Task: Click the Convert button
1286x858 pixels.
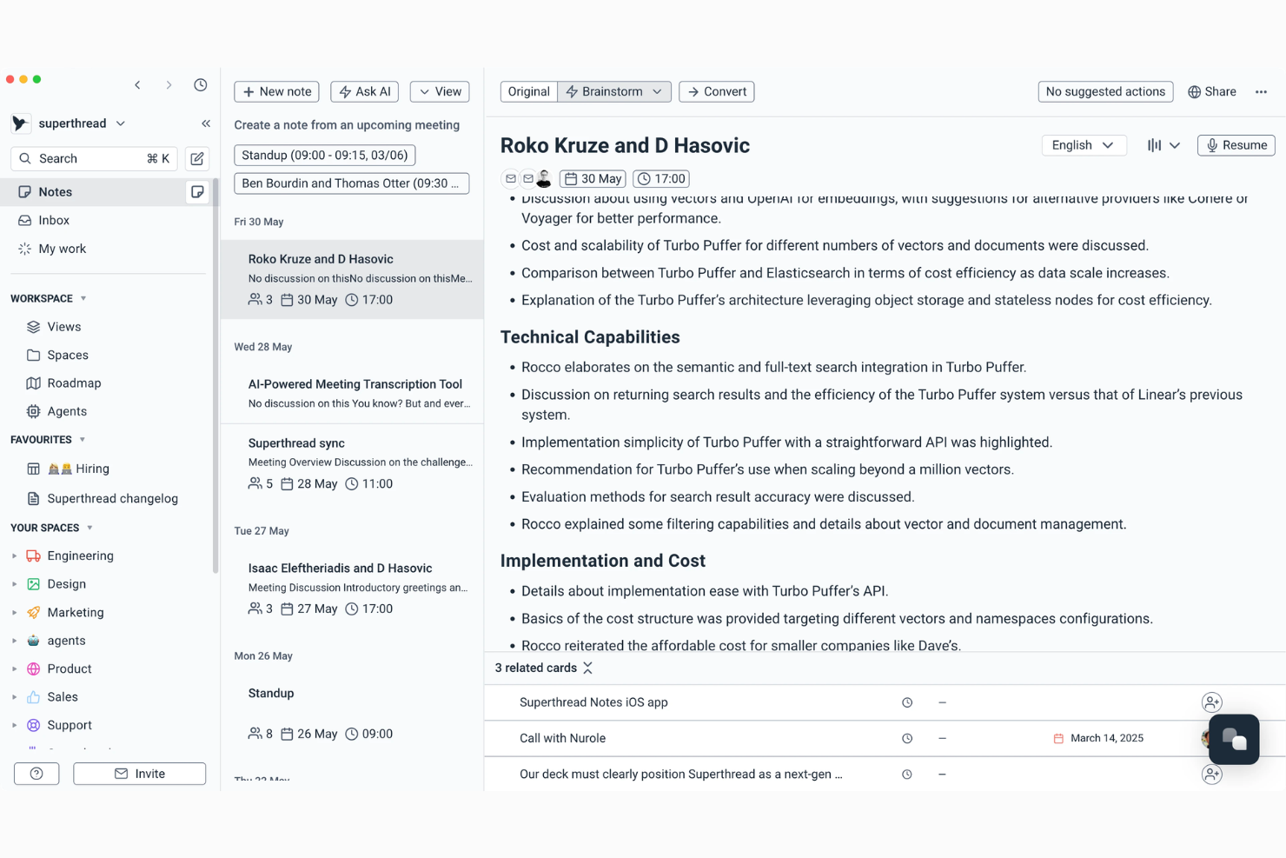Action: (716, 91)
